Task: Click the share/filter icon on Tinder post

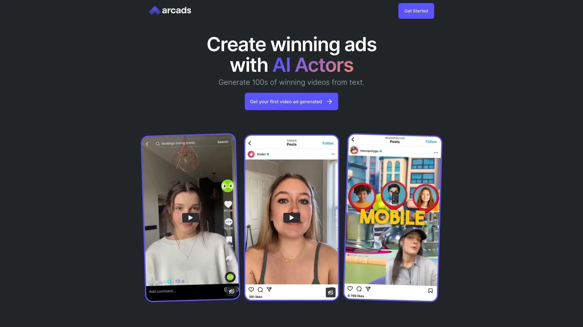Action: click(269, 289)
